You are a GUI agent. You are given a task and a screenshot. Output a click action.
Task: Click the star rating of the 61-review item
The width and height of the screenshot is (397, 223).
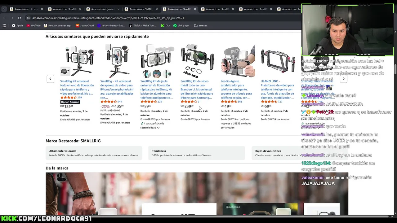[x=189, y=102]
